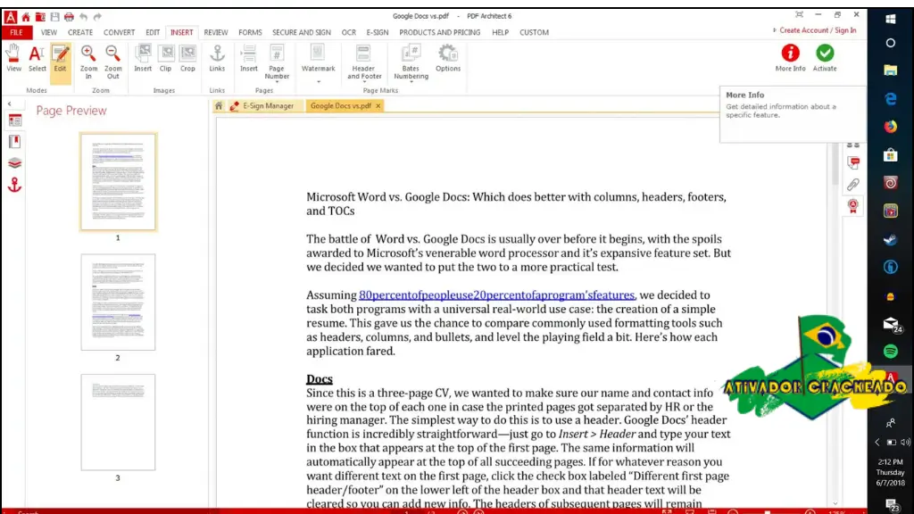914x514 pixels.
Task: Open the comments panel icon on right
Action: [853, 163]
